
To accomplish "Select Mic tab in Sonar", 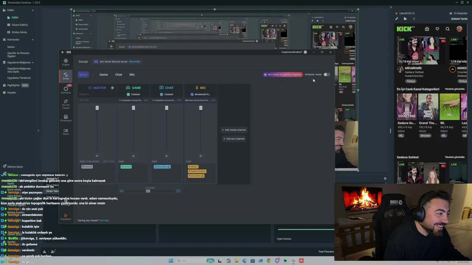I will click(132, 75).
